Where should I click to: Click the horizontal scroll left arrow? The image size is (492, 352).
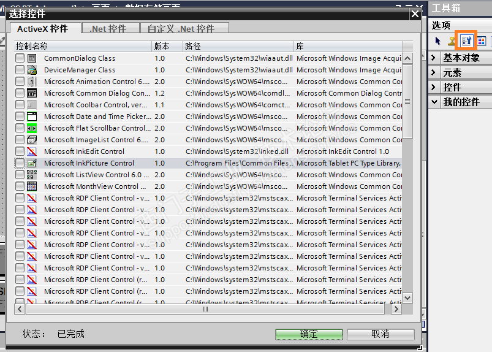click(x=20, y=309)
